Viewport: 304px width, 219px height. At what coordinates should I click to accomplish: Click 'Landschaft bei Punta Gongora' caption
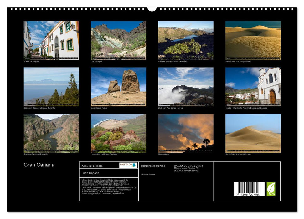[x=104, y=154]
